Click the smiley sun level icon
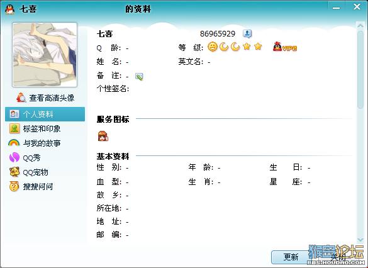This screenshot has height=268, width=368. 213,47
